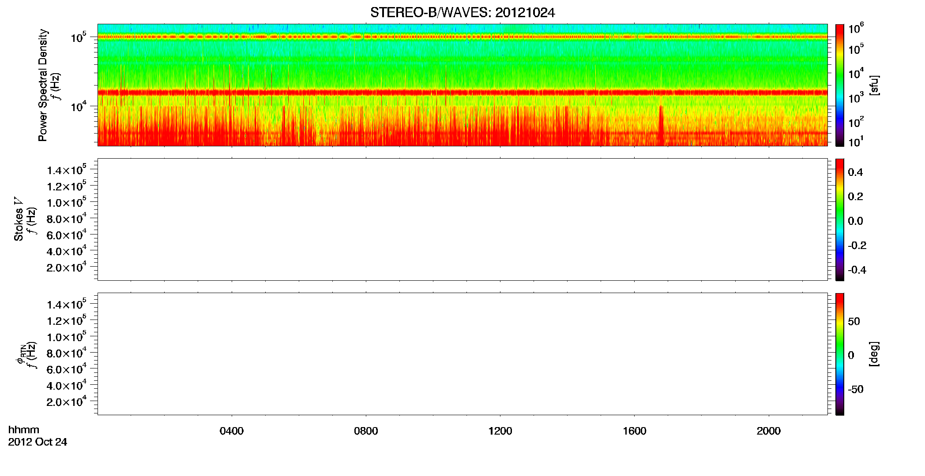Click inside the empty Stokes V panel

coord(462,219)
